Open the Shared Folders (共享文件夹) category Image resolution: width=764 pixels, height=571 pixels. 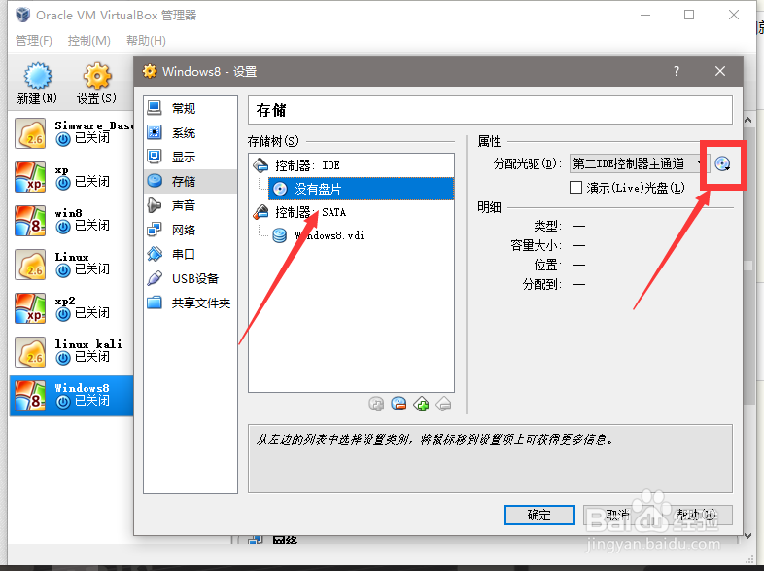click(x=190, y=303)
